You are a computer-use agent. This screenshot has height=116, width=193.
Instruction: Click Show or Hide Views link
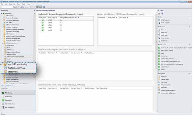pos(7,86)
